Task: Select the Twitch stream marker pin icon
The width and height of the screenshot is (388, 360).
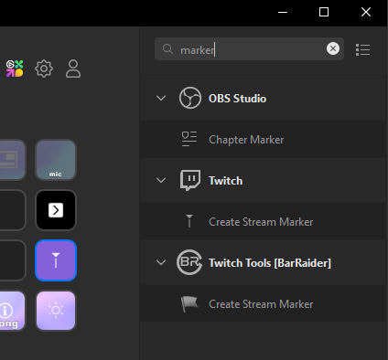Action: (189, 221)
